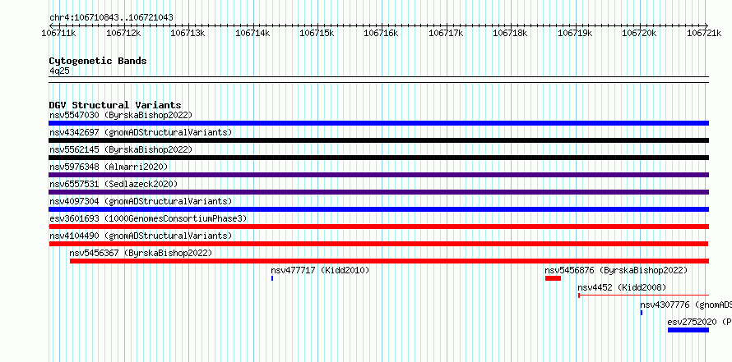Select the small blue nsv477717 marker
This screenshot has width=732, height=362.
[272, 278]
